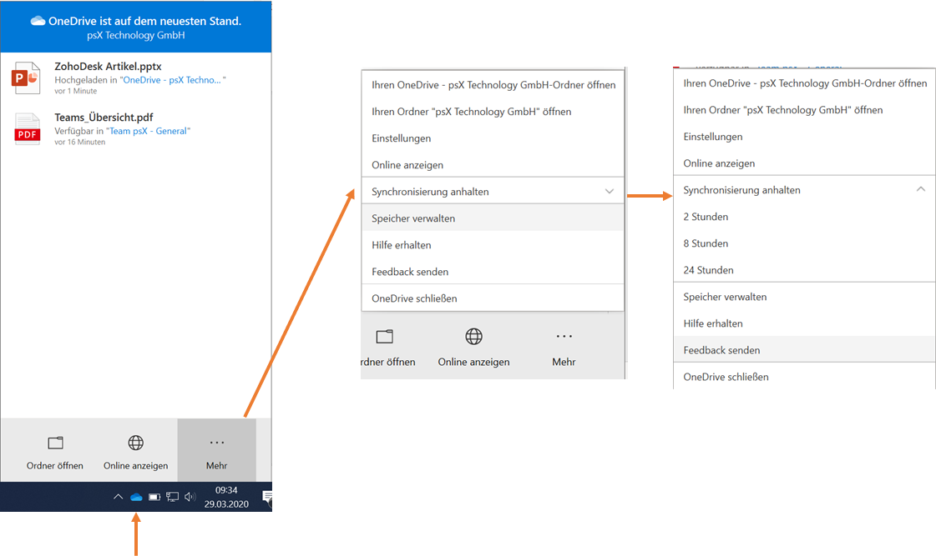
Task: Click the Mehr label in the left panel
Action: (x=217, y=465)
